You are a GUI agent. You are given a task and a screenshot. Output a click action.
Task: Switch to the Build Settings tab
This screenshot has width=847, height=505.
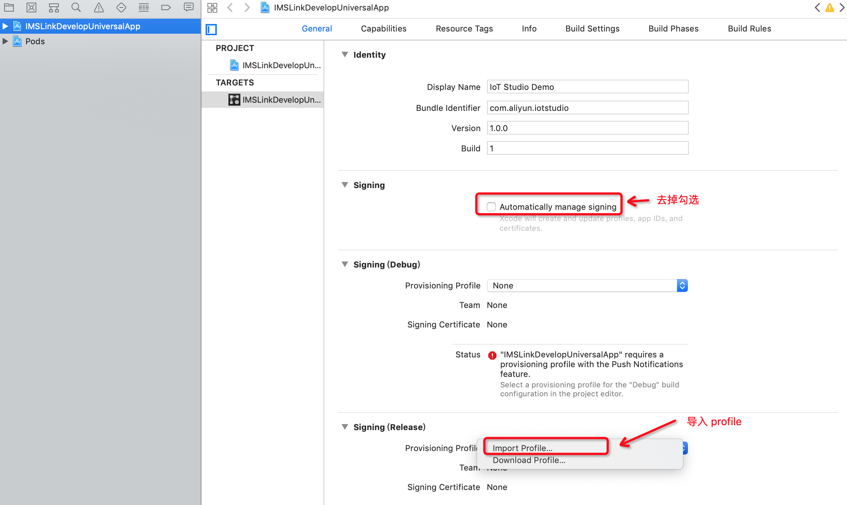[592, 29]
